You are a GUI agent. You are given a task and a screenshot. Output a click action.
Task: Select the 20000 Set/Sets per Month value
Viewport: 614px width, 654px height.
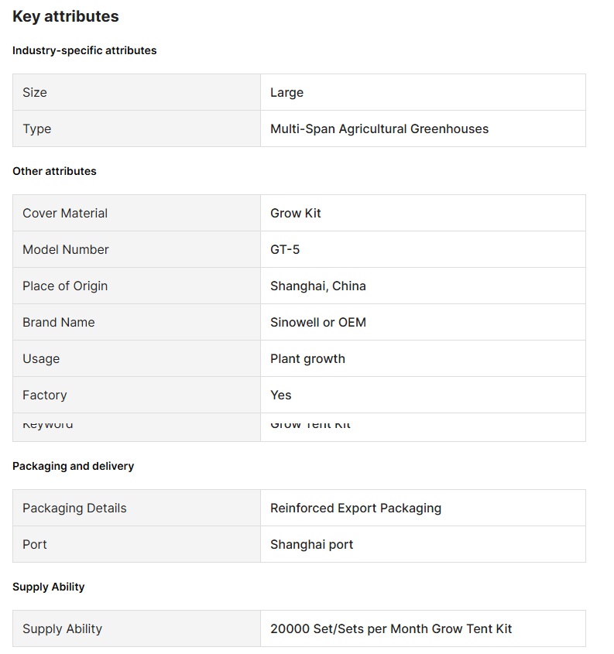(x=391, y=628)
